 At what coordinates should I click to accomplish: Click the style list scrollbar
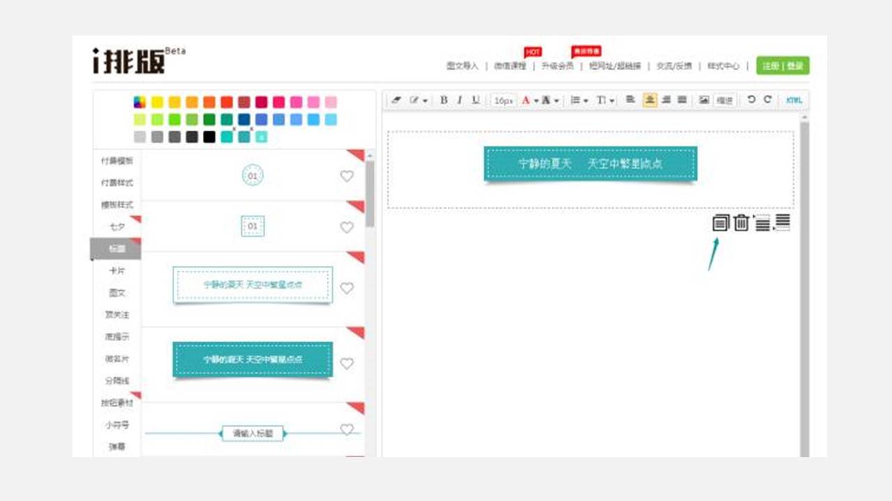pyautogui.click(x=370, y=193)
